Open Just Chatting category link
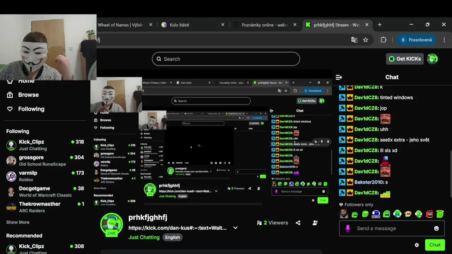 144,237
